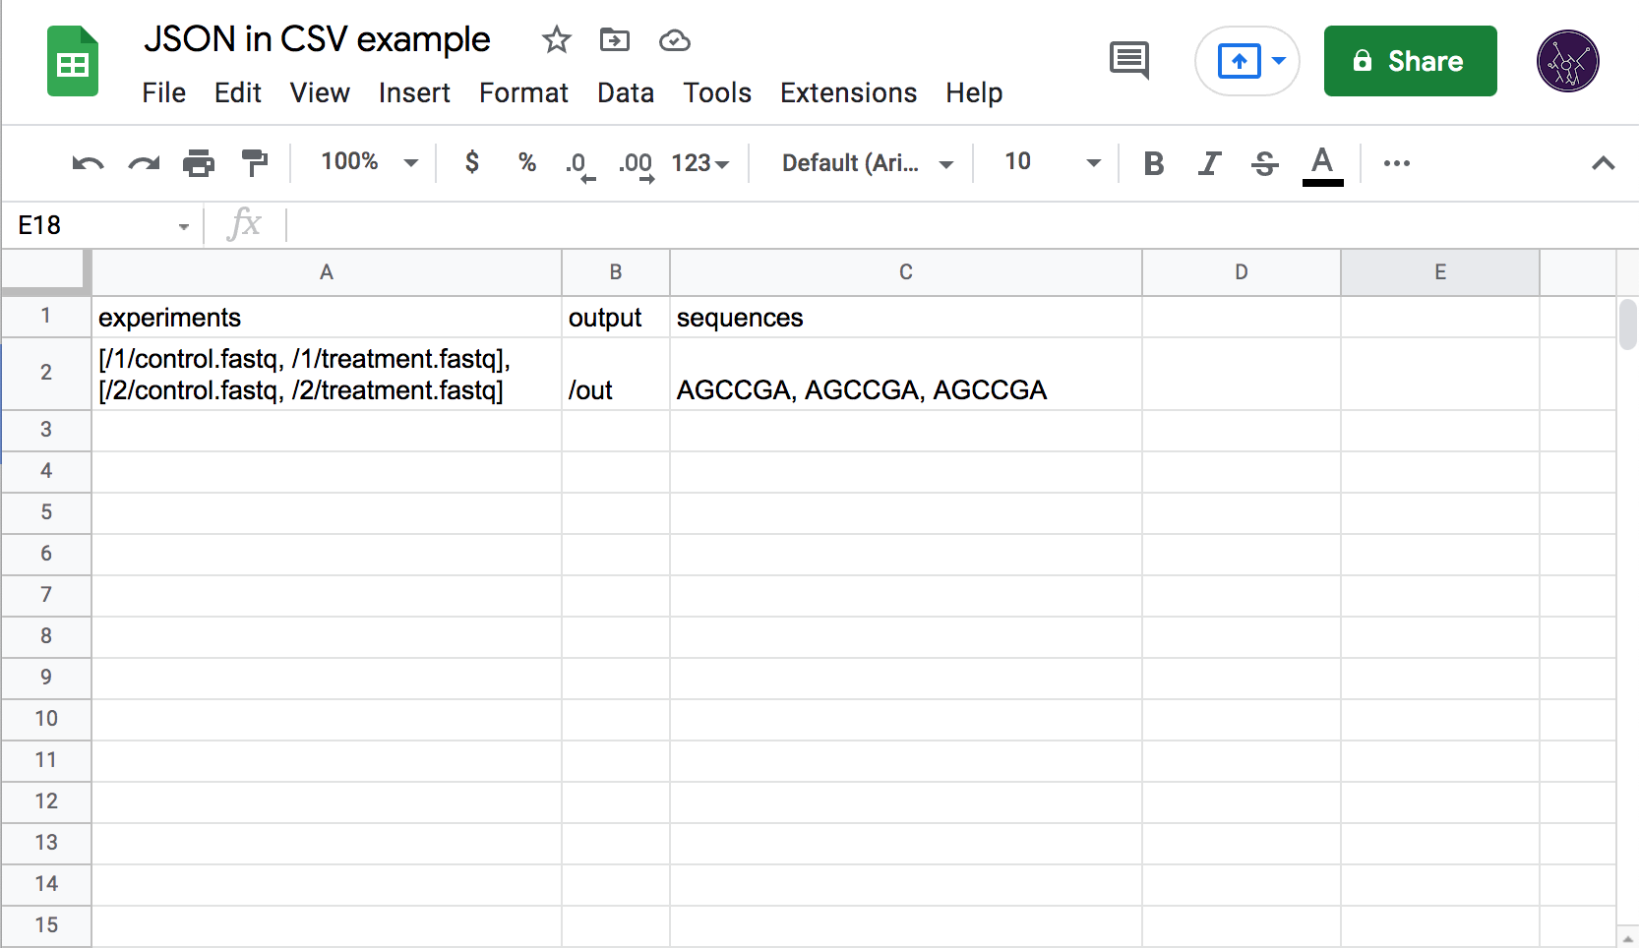Open the text color picker
Image resolution: width=1639 pixels, height=948 pixels.
coord(1322,163)
